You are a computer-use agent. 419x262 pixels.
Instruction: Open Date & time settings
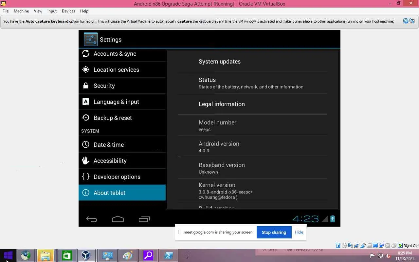pos(122,144)
